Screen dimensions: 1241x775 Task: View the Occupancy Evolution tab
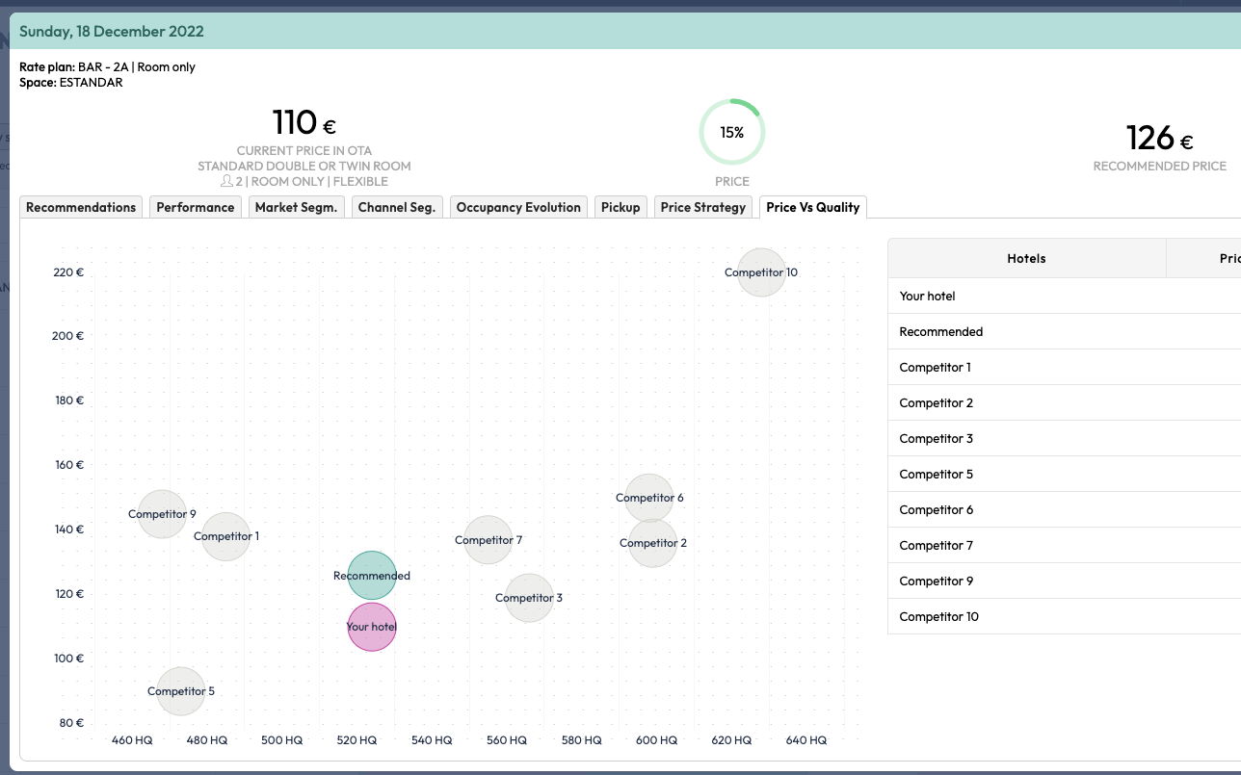518,207
